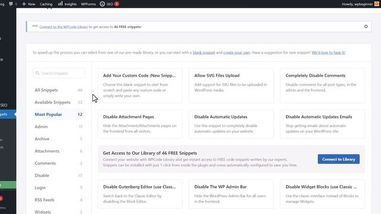Choose the Completely Disable Comments card
381x214 pixels.
(323, 86)
